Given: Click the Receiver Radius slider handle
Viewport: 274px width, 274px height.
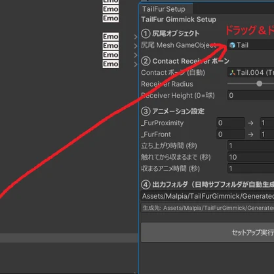Looking at the screenshot, I should point(259,83).
